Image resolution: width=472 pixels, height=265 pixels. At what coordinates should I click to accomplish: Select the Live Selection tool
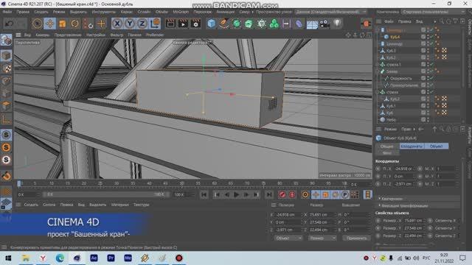coord(38,24)
